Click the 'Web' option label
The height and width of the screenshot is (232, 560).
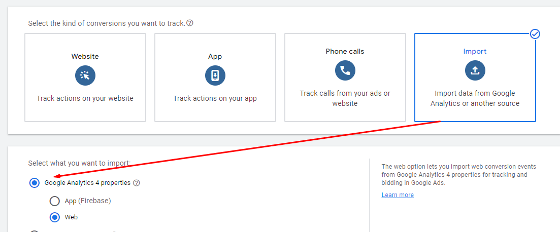pos(71,217)
